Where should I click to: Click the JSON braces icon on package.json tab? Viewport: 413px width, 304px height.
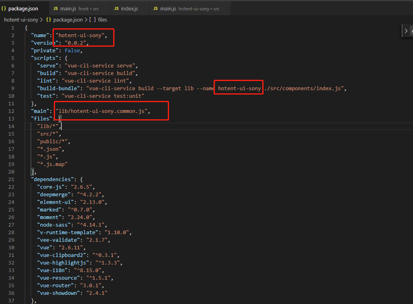4,8
